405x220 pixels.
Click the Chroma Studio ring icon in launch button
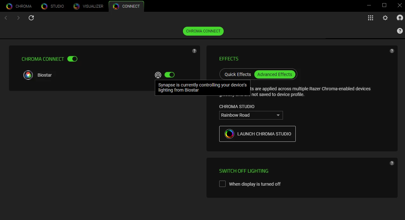pos(229,134)
